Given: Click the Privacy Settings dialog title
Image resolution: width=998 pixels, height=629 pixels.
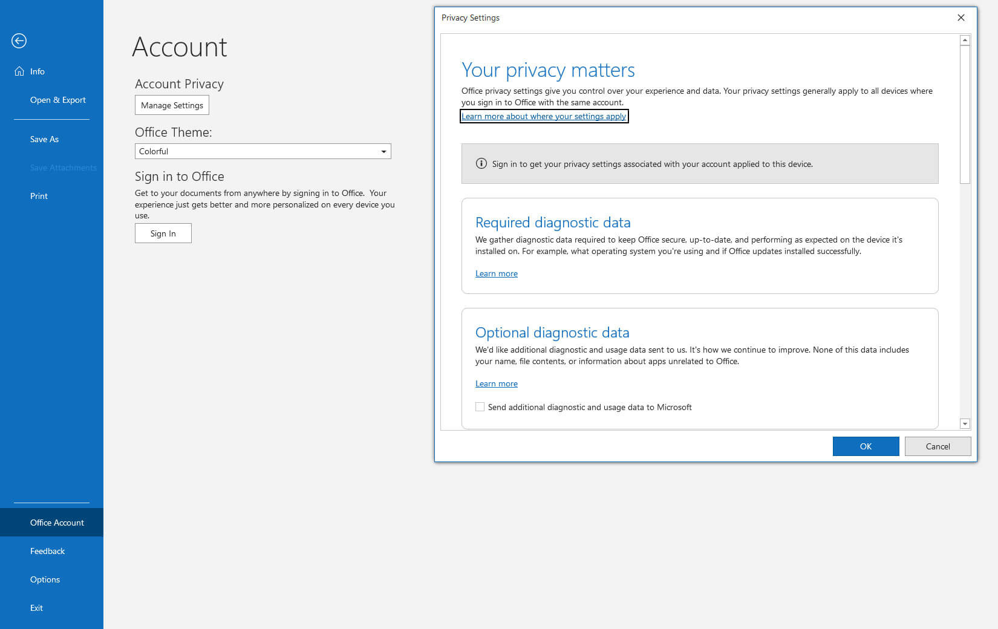Looking at the screenshot, I should pyautogui.click(x=471, y=18).
